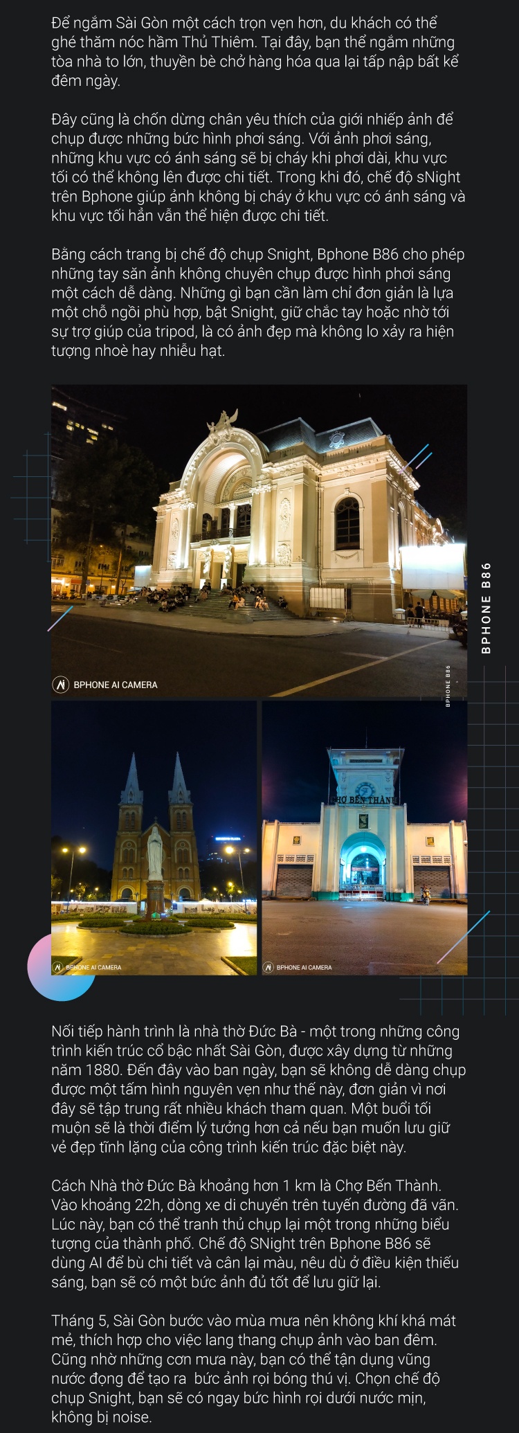The width and height of the screenshot is (519, 1433).
Task: Click the paragraph starting "Để ngắm Sài Gòn"
Action: (253, 52)
